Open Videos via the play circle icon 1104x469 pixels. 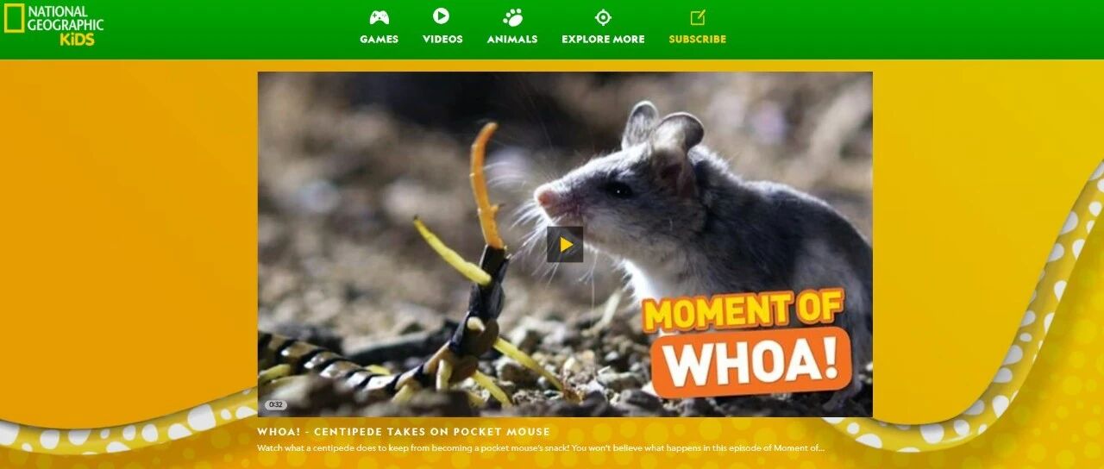pos(441,16)
